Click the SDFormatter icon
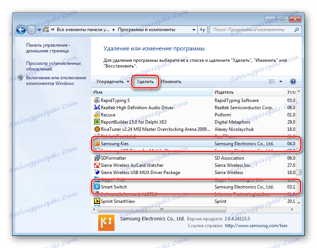This screenshot has width=317, height=248. pos(97,158)
